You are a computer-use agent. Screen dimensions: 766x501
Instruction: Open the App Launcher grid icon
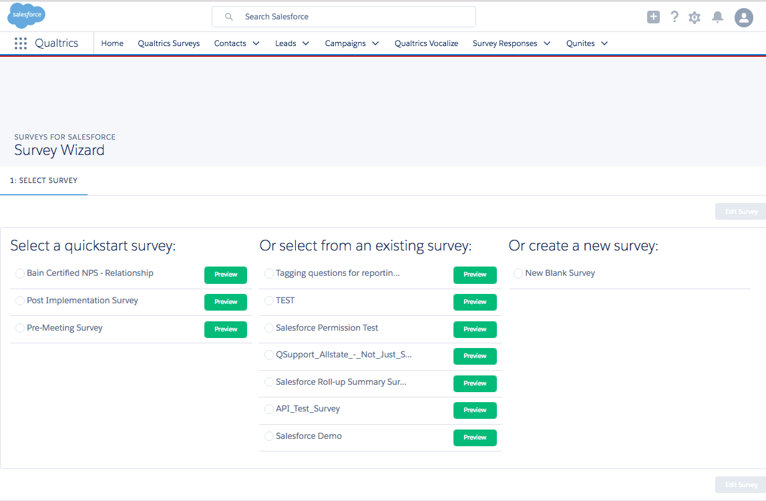[21, 43]
